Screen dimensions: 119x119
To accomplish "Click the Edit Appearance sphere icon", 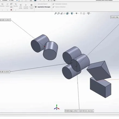I will [x=81, y=13].
